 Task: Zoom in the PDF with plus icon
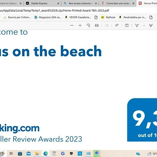tap(80, 25)
